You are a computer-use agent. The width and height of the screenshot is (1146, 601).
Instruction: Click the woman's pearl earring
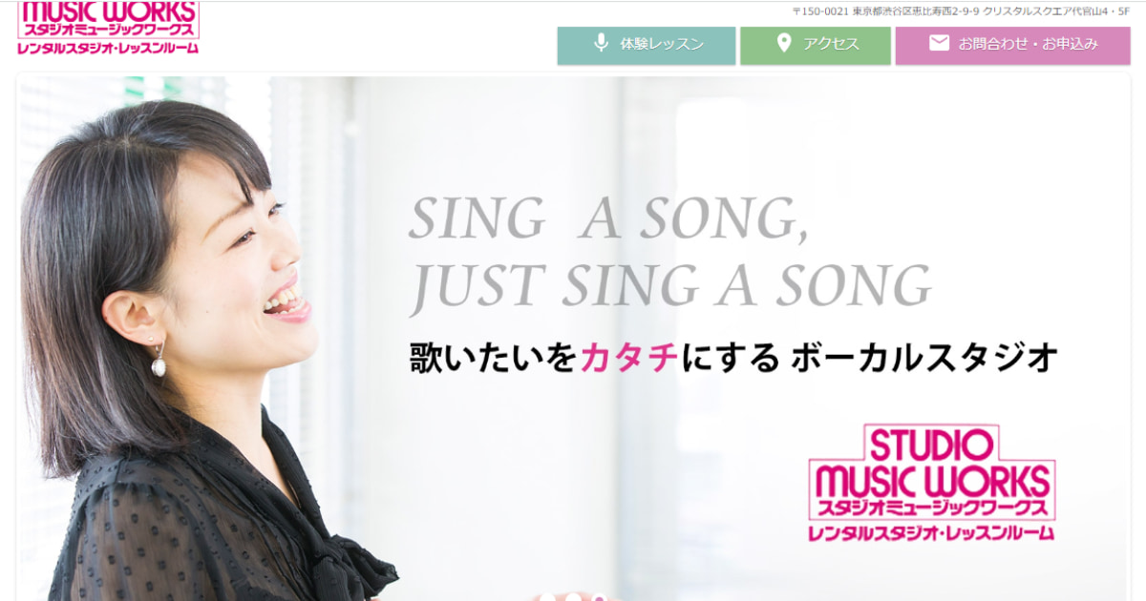159,363
